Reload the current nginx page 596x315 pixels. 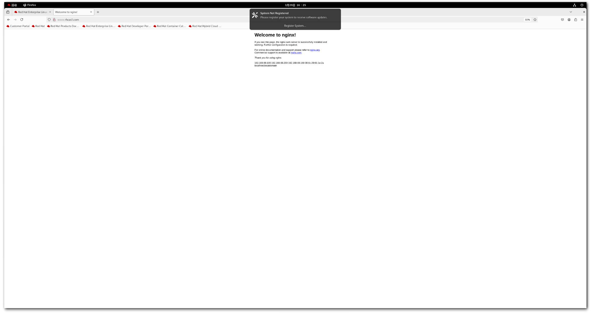(x=22, y=20)
